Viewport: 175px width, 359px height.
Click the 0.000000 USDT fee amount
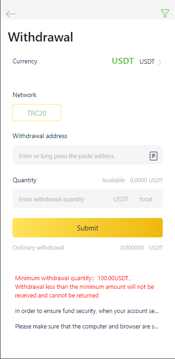pyautogui.click(x=142, y=247)
